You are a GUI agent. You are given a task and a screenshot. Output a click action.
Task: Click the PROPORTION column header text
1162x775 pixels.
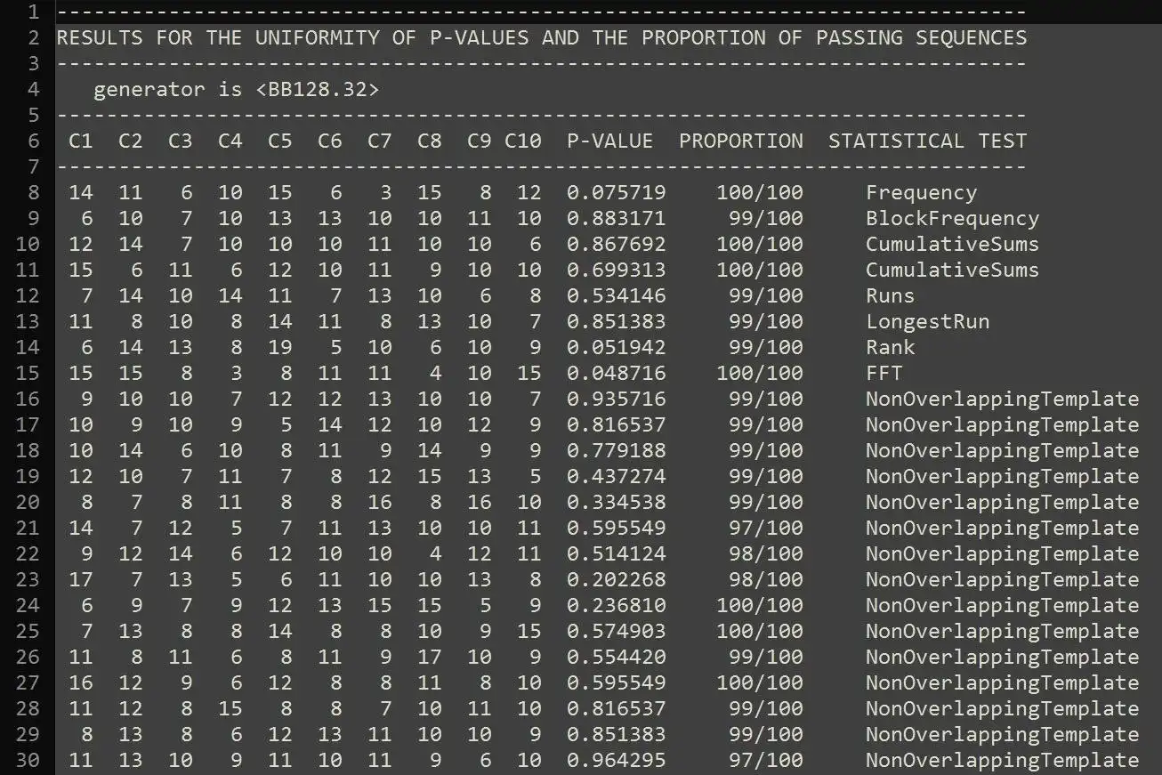(740, 141)
